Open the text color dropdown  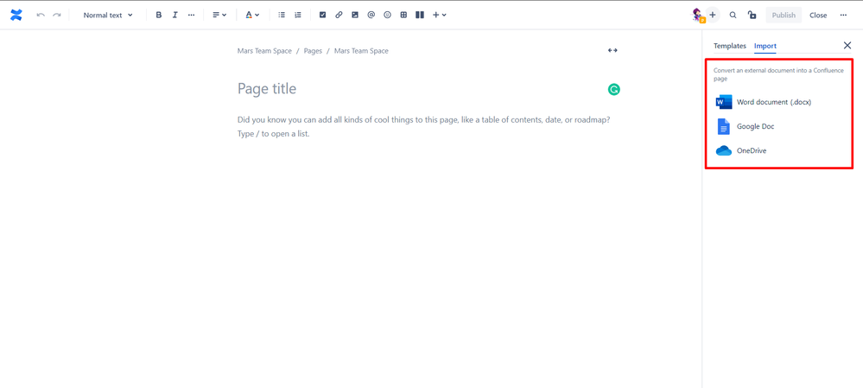point(252,16)
